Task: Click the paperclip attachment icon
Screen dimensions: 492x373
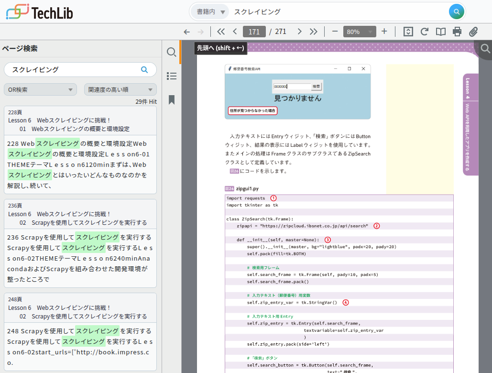Action: tap(473, 32)
